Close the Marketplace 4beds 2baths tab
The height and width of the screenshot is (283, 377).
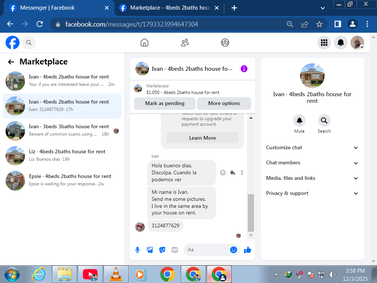(216, 8)
